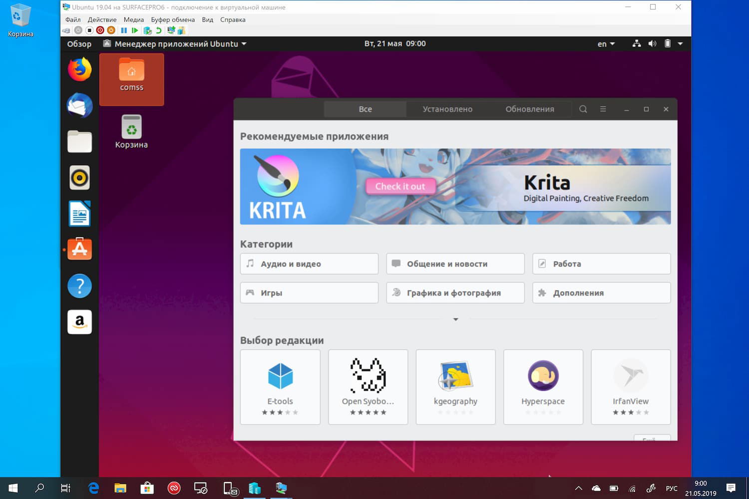Expand more categories with the down chevron
This screenshot has width=749, height=499.
455,319
